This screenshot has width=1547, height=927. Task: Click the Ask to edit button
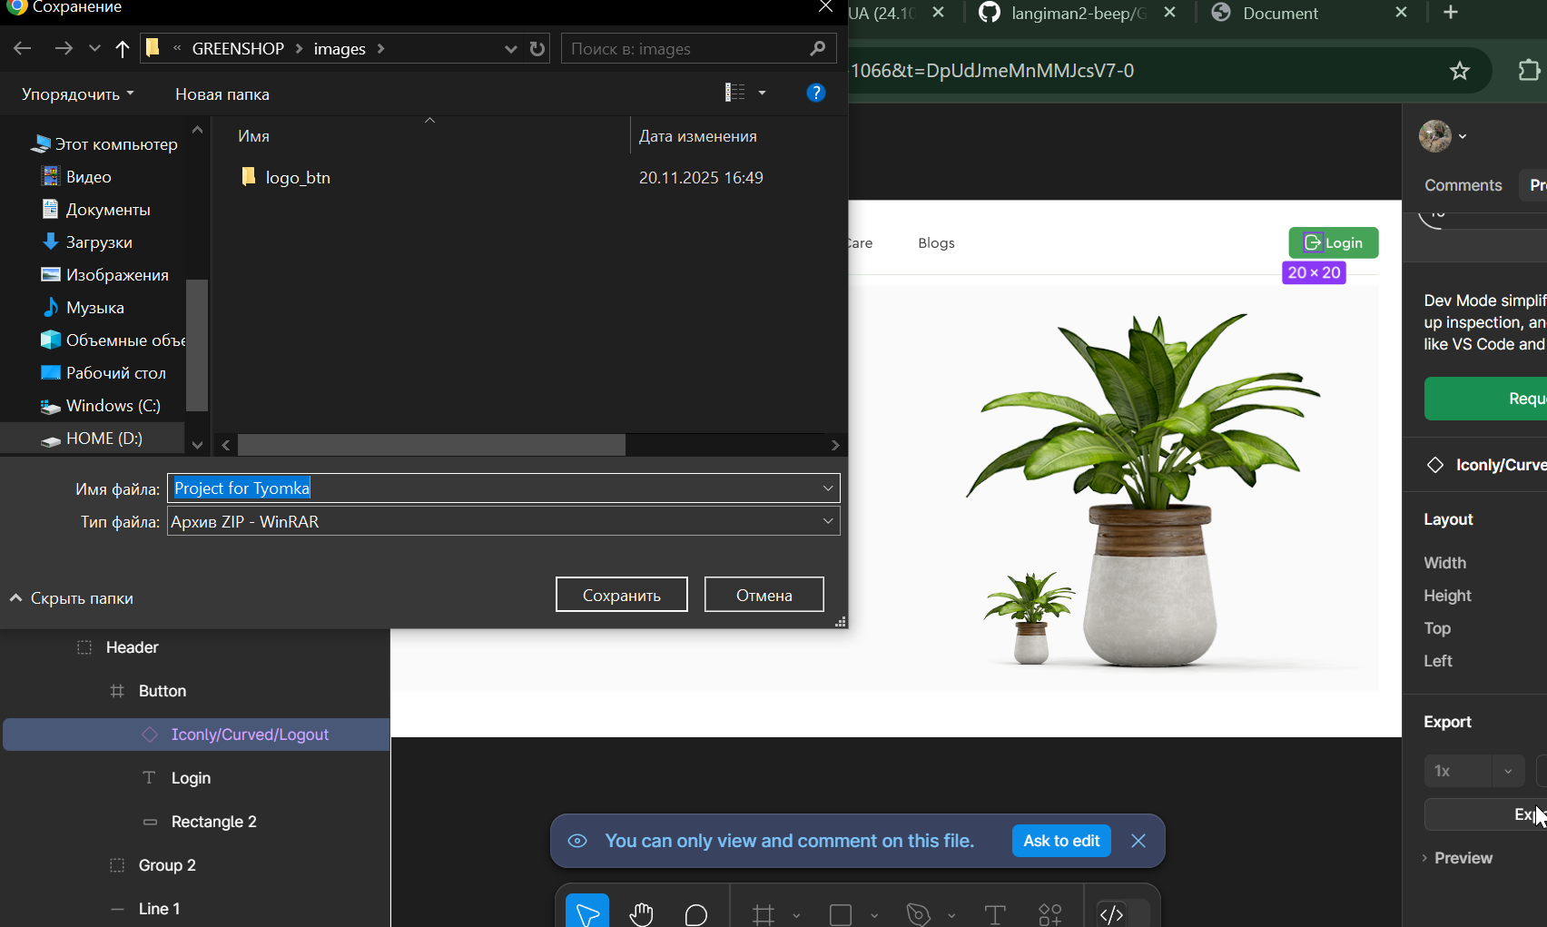(1061, 841)
